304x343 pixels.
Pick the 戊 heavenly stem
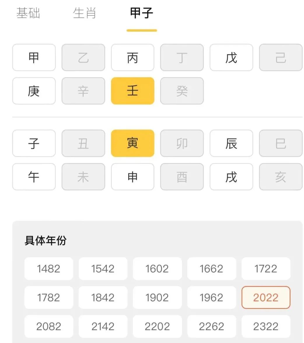(231, 58)
